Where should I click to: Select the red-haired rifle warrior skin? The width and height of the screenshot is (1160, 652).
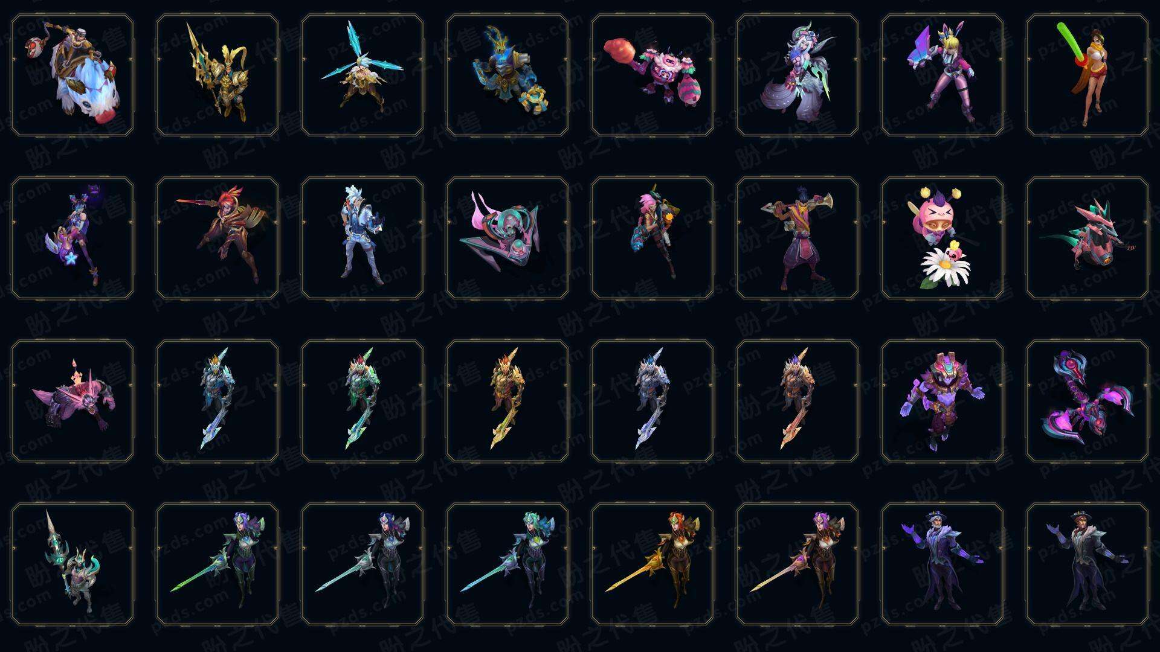[217, 238]
